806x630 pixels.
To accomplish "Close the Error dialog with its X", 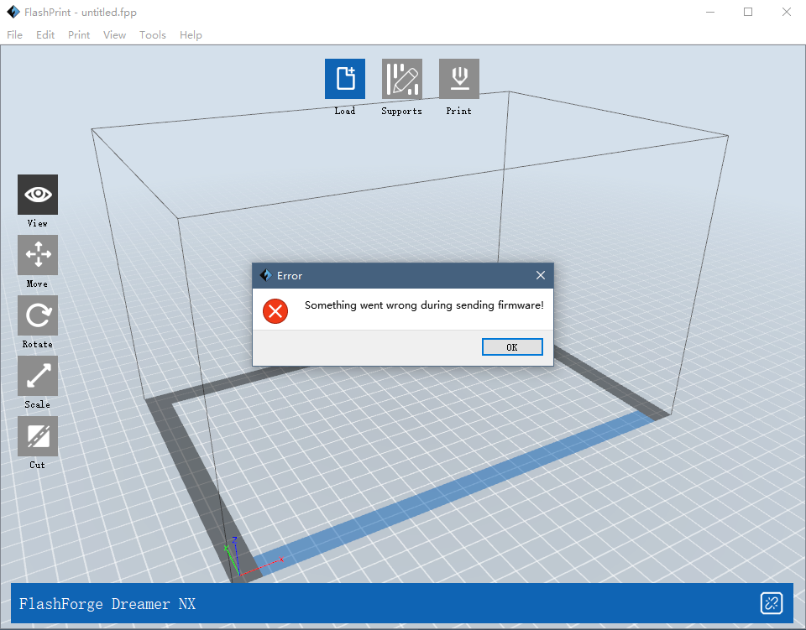I will 540,275.
